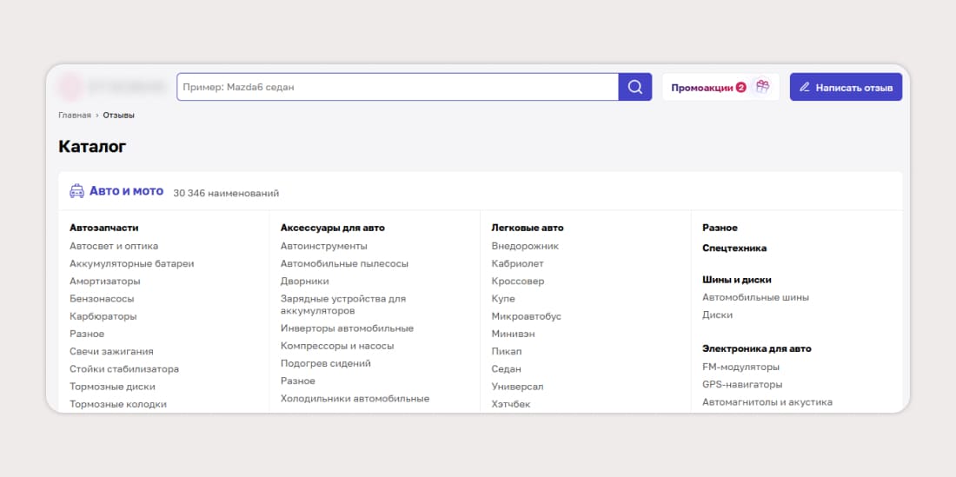Select Тормозные диски link

coord(112,387)
